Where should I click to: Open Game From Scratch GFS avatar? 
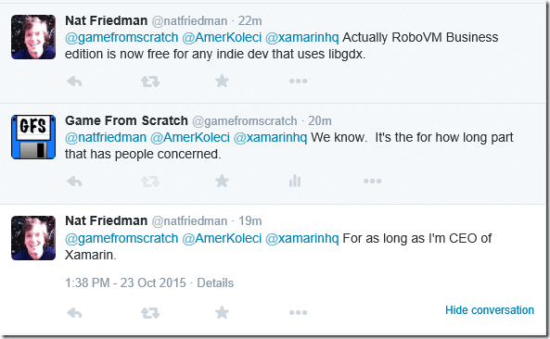coord(33,137)
